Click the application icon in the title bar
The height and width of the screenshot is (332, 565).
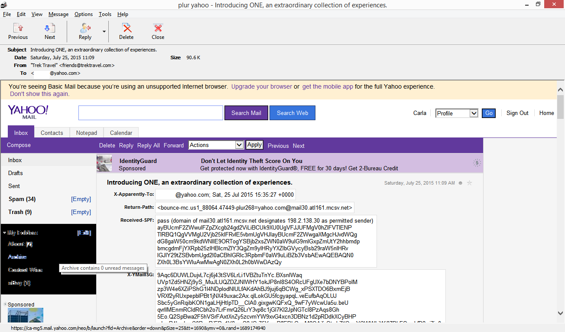(4, 5)
